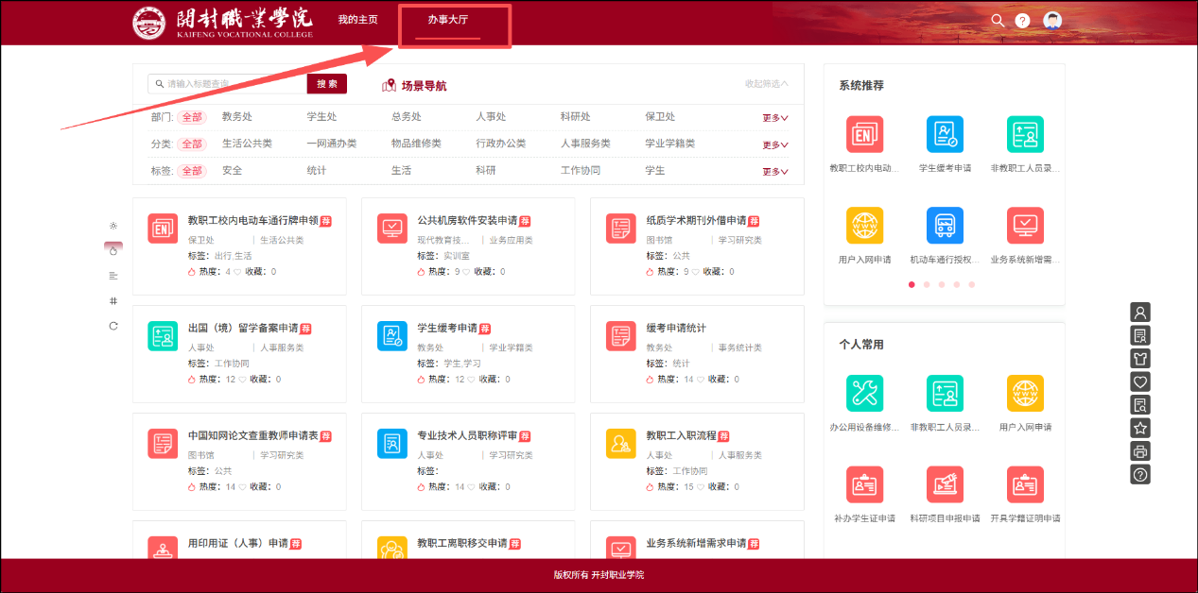Select the 全部 pill in 分类 filter row
The image size is (1198, 593).
[192, 144]
